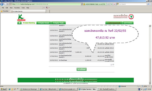Click the 47,613.92 balance cell
Viewport: 152px width, 91px height.
[101, 60]
